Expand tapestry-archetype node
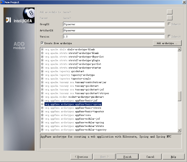The height and width of the screenshot is (162, 187). (x=42, y=75)
